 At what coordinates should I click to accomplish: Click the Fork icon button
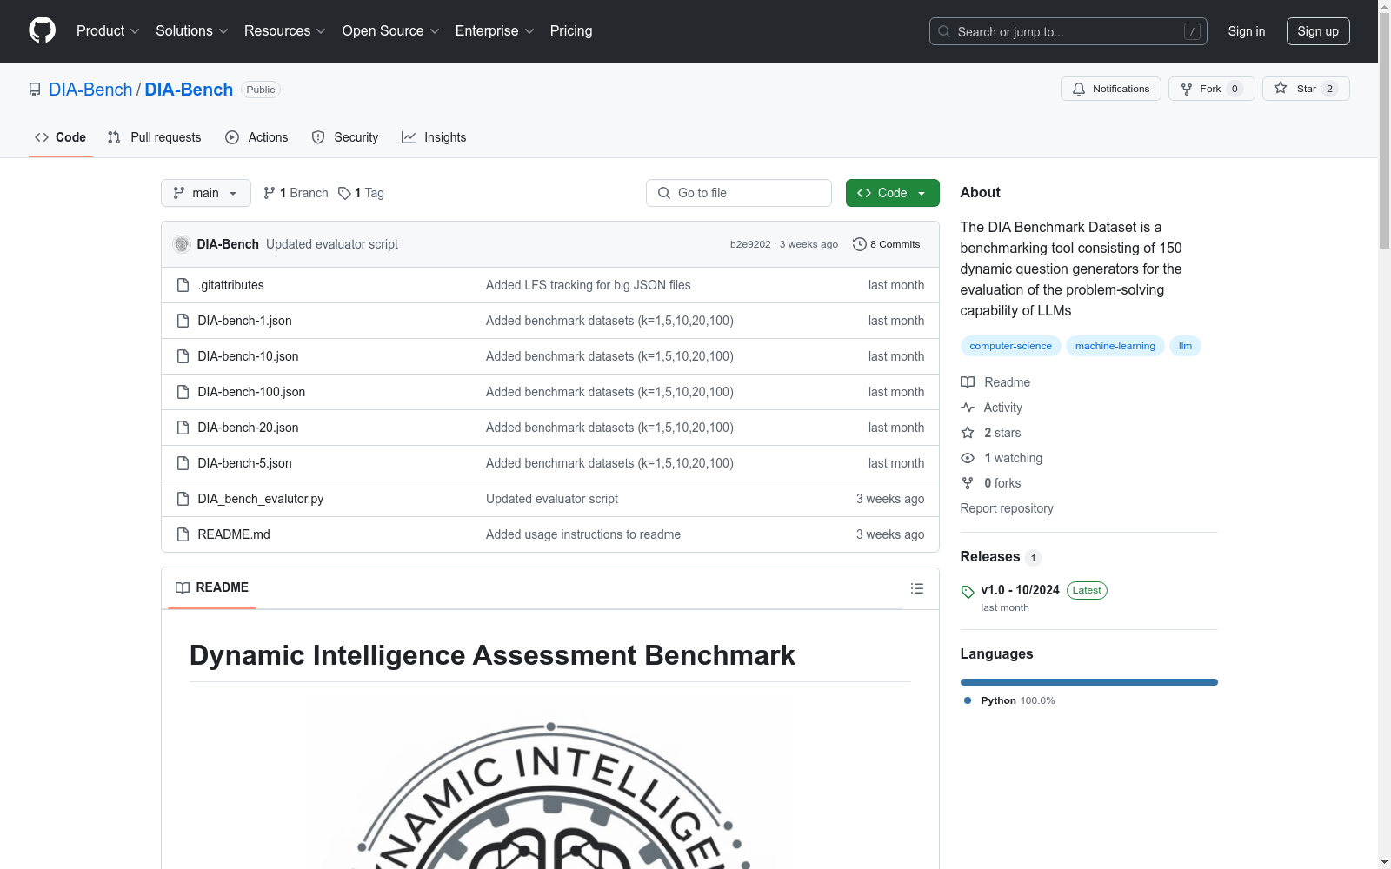click(1187, 89)
